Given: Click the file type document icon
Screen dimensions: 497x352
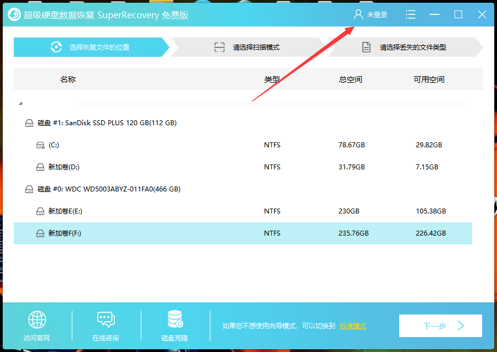Looking at the screenshot, I should tap(366, 47).
